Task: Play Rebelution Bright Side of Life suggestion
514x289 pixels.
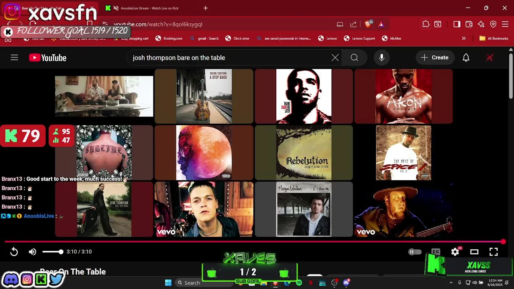Action: [x=304, y=153]
